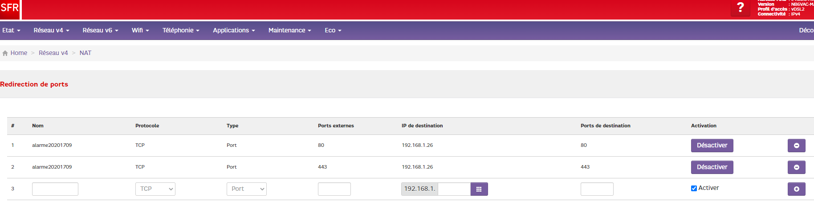This screenshot has width=814, height=213.
Task: Open the Wifi menu
Action: click(140, 30)
